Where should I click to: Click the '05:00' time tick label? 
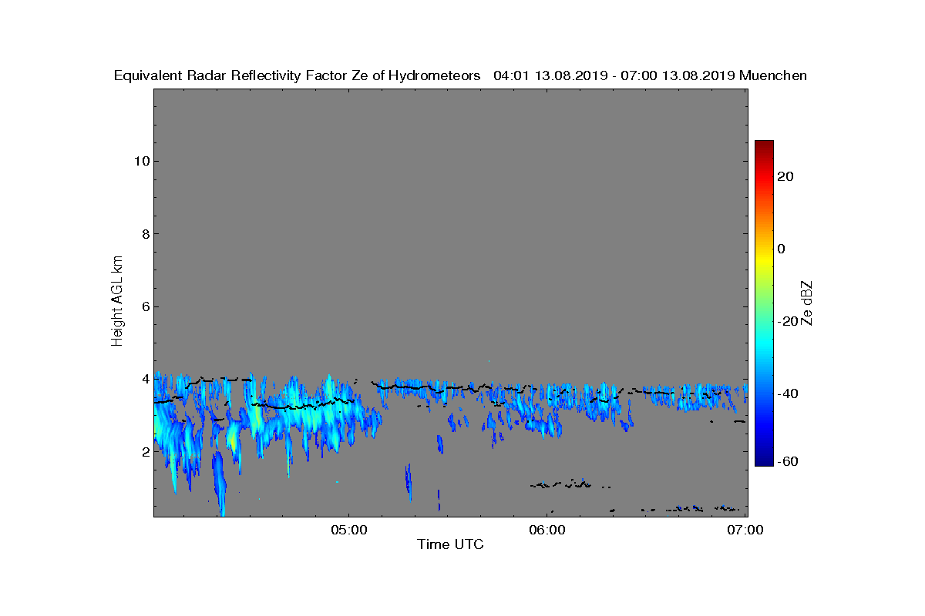pyautogui.click(x=348, y=530)
